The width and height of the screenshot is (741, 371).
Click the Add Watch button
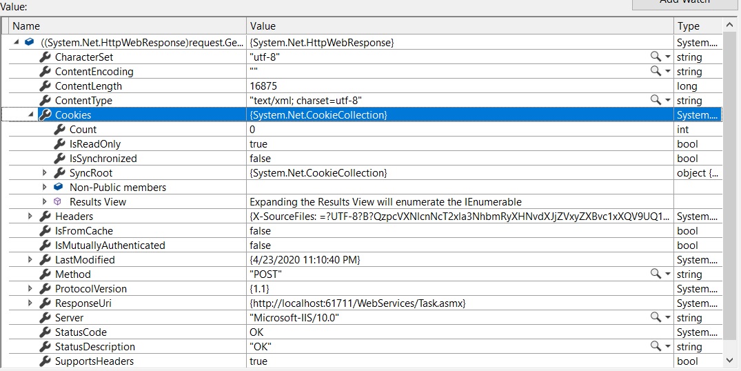(x=684, y=3)
